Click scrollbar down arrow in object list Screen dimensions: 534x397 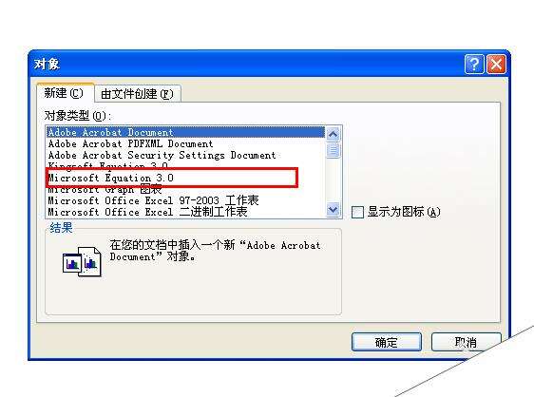coord(333,209)
